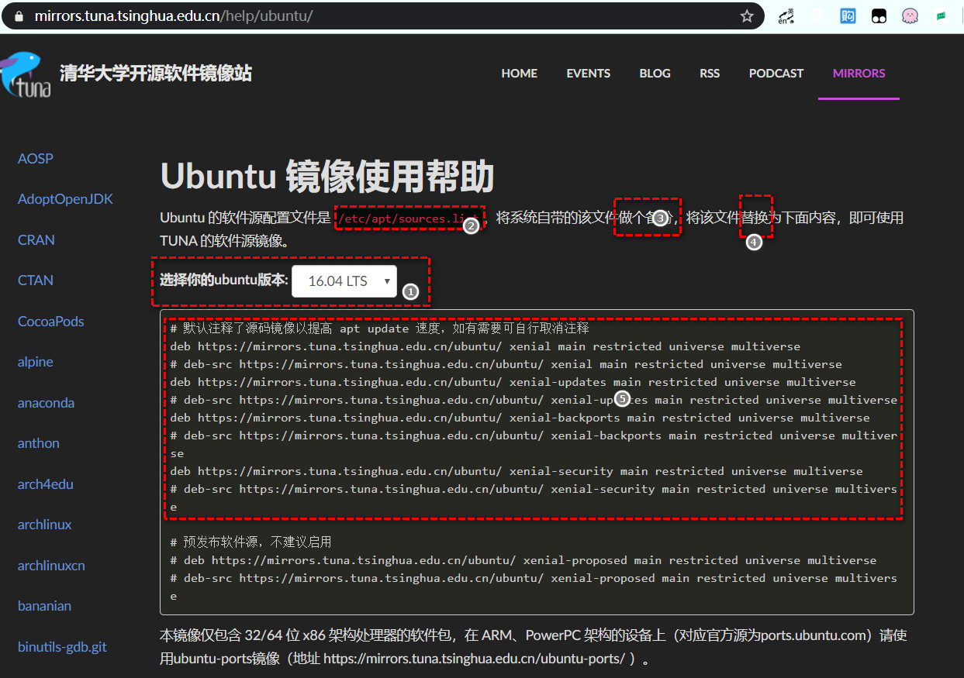Open CRAN mirror help link
Screen dimensions: 964x678
pos(36,240)
